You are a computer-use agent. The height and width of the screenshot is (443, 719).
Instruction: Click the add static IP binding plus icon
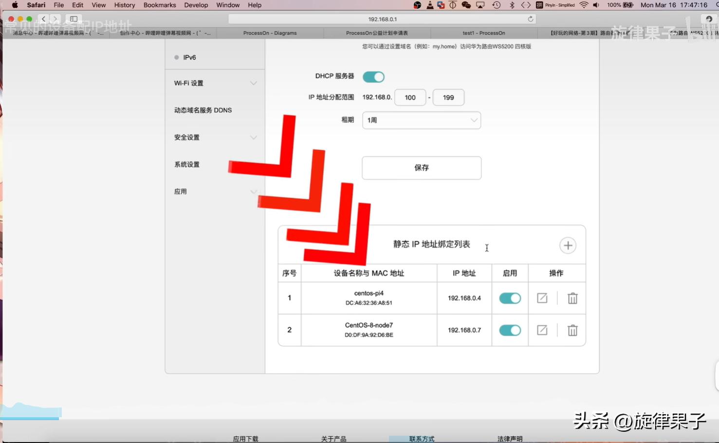(568, 246)
